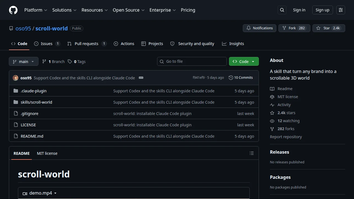This screenshot has width=354, height=199.
Task: Open the Actions tab
Action: coord(124,44)
